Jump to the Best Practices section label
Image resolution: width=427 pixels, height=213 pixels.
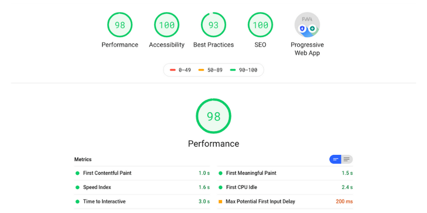click(213, 45)
